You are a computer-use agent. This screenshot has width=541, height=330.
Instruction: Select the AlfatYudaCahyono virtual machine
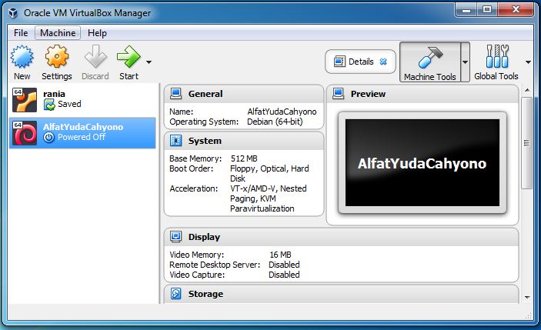[82, 133]
